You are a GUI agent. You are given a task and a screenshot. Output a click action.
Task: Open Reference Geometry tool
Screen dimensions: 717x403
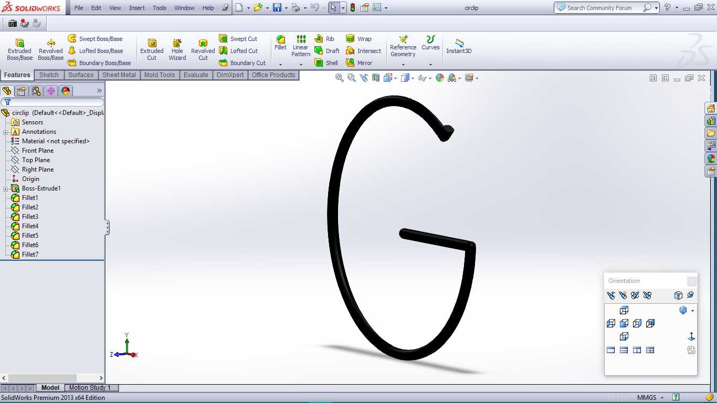tap(403, 46)
